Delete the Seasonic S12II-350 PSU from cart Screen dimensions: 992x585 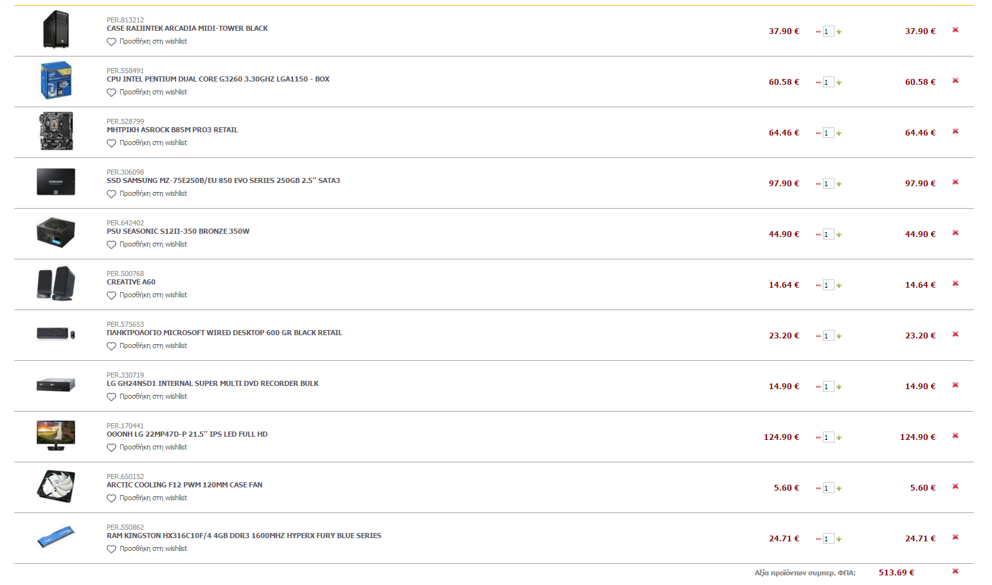tap(955, 232)
